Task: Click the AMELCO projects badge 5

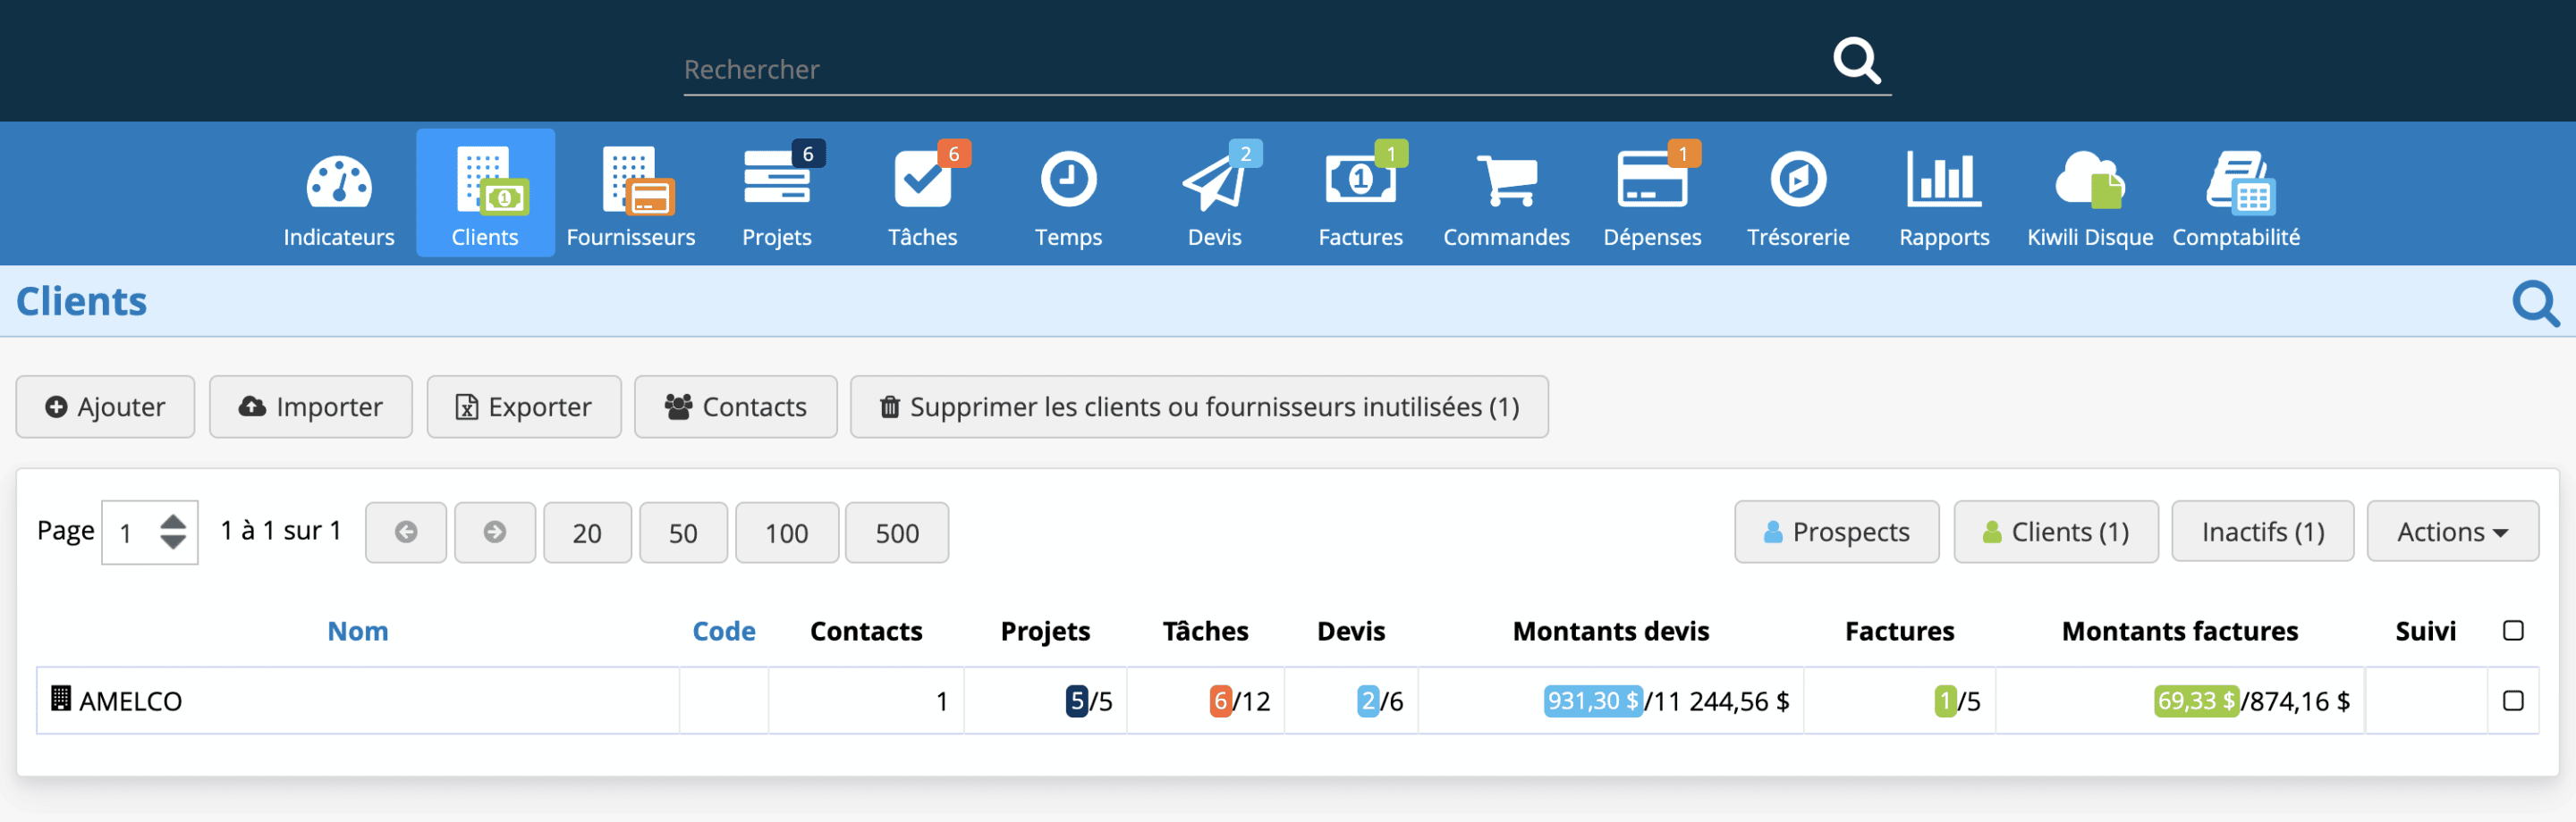Action: 1076,700
